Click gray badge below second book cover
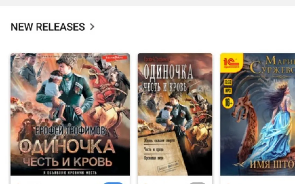This screenshot has width=295, height=184. tap(197, 183)
